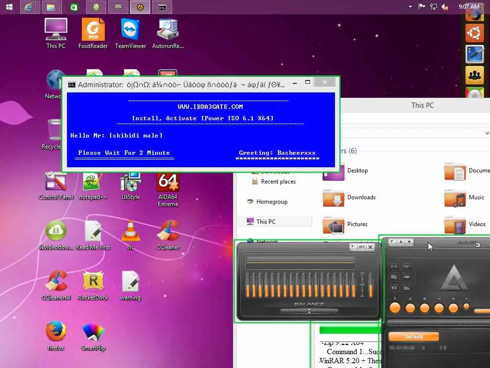Click the Pause button in AIMP3
Screen dimensions: 490x368
(x=410, y=308)
